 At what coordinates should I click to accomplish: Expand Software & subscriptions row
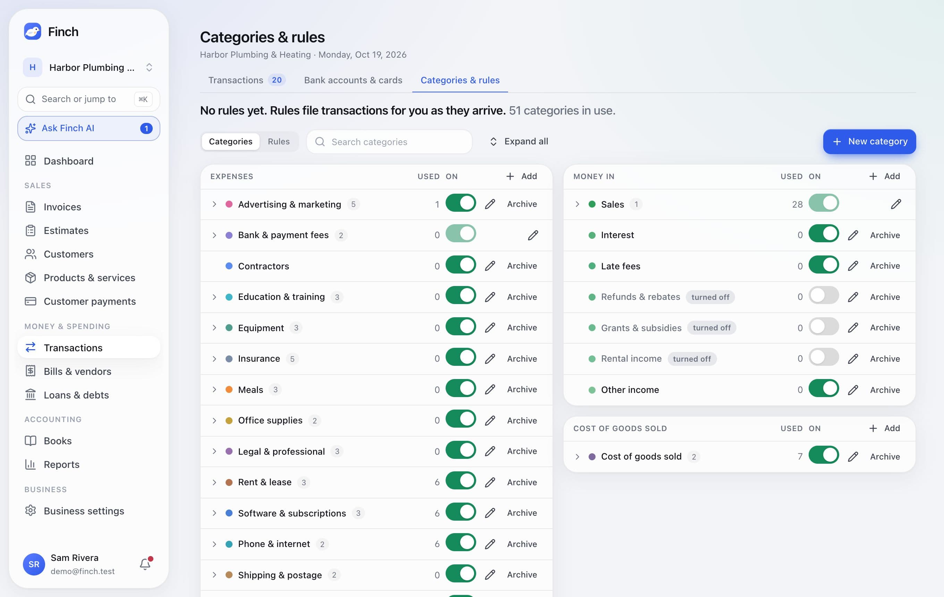point(214,513)
